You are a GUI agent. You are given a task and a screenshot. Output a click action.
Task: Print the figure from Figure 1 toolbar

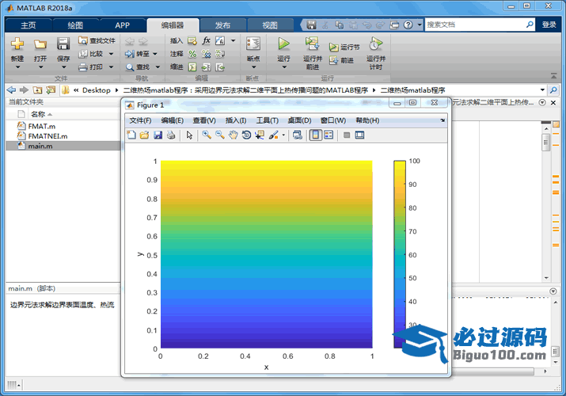tap(171, 135)
